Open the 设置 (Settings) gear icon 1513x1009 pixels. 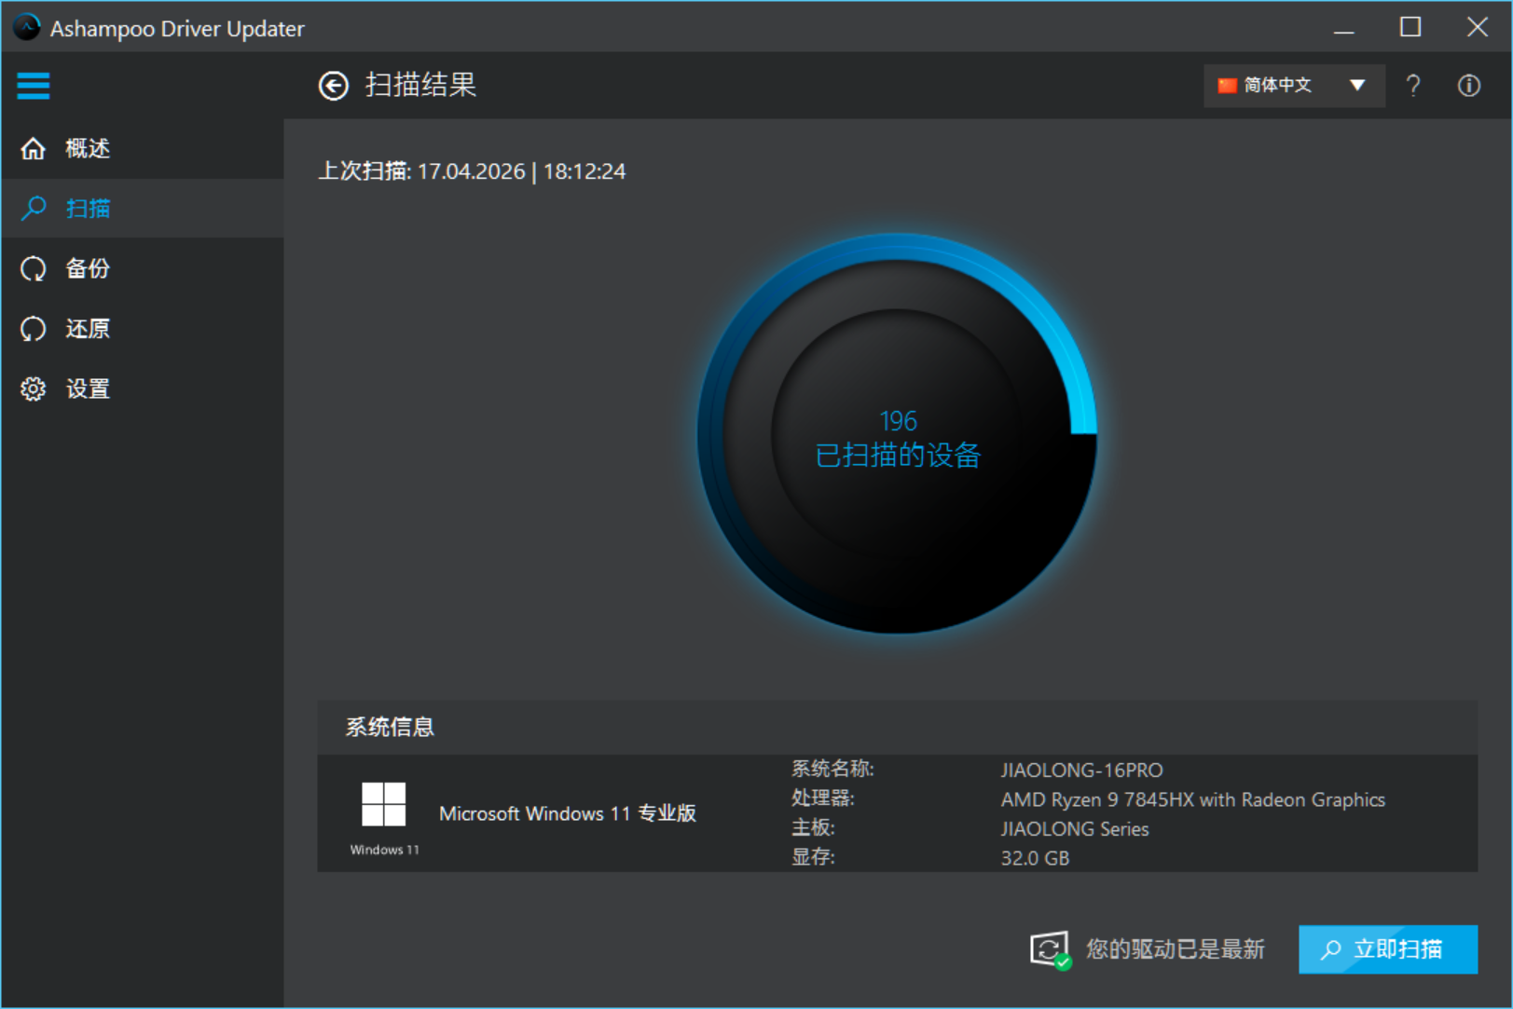[33, 389]
